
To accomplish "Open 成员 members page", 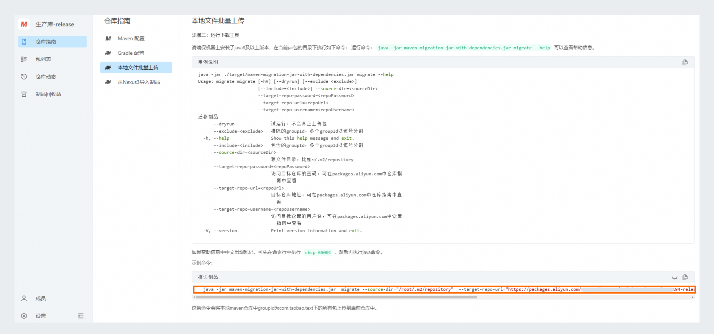I will pos(40,298).
